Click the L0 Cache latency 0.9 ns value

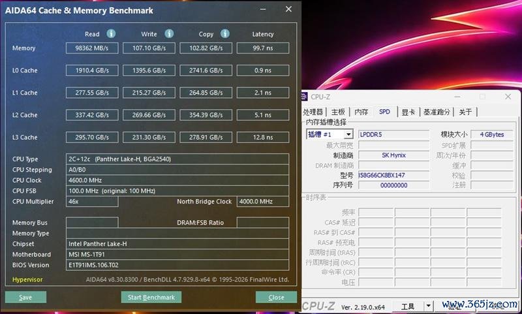263,71
